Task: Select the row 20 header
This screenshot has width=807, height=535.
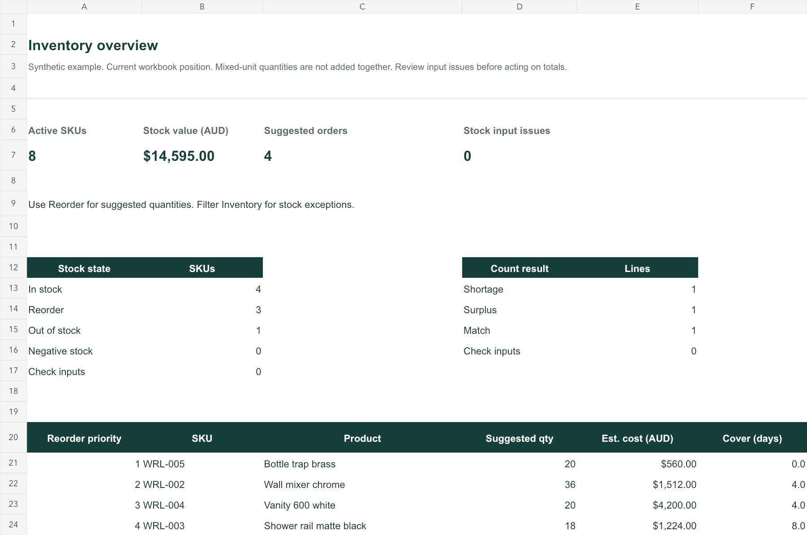Action: click(x=13, y=437)
